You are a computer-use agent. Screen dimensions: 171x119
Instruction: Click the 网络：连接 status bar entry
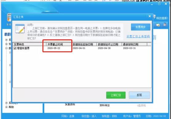point(68,116)
